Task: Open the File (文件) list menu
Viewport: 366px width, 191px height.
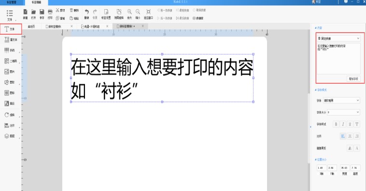Action: point(10,15)
